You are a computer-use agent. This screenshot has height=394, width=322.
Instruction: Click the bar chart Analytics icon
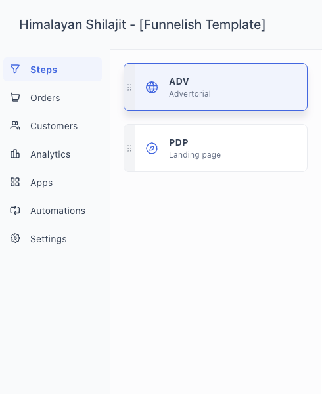pos(15,154)
